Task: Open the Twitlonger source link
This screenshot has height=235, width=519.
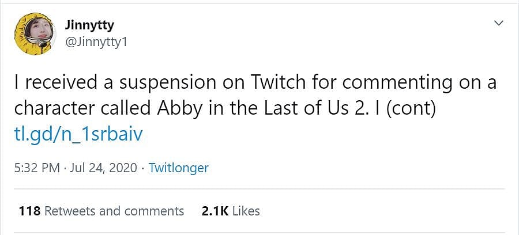Action: (178, 168)
